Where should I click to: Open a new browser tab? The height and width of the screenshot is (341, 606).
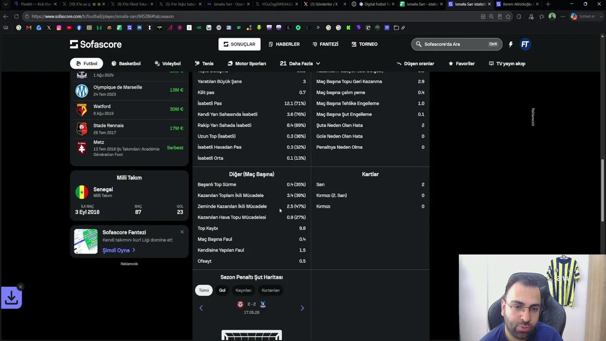[548, 4]
